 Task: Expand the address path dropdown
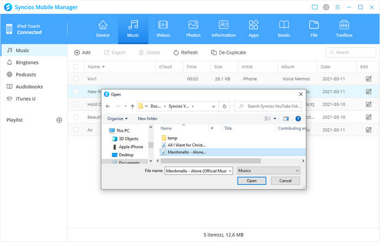(213, 106)
